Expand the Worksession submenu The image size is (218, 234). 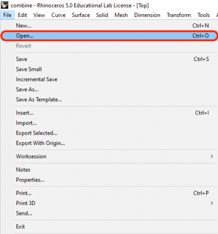click(109, 157)
